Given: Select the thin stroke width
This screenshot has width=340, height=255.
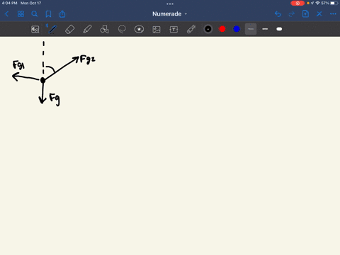Looking at the screenshot, I should click(251, 29).
